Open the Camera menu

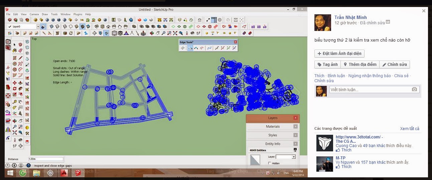click(34, 14)
